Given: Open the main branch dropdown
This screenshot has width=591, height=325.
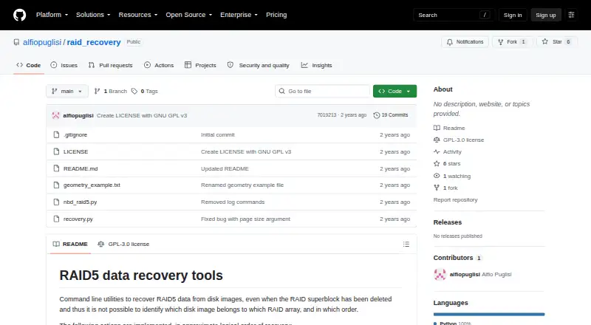Looking at the screenshot, I should coord(67,92).
